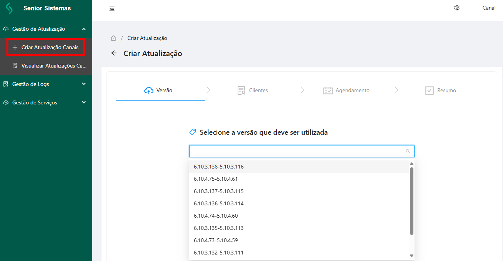The height and width of the screenshot is (261, 503).
Task: Click the version search input field
Action: pyautogui.click(x=298, y=151)
